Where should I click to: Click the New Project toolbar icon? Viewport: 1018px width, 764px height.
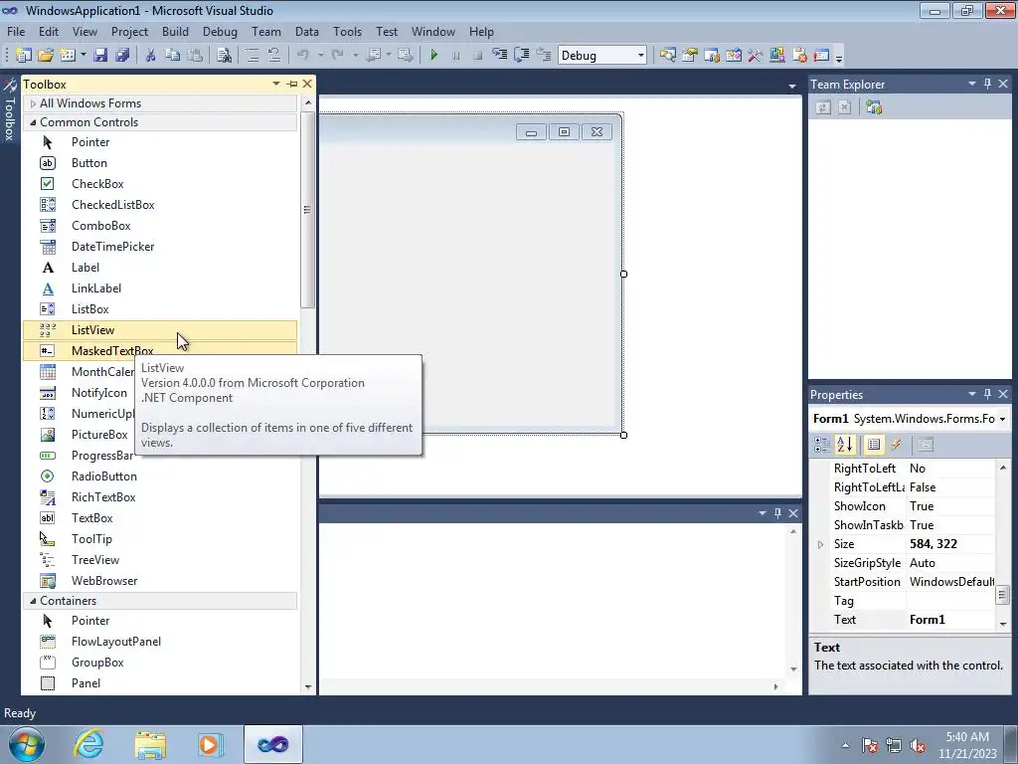24,56
